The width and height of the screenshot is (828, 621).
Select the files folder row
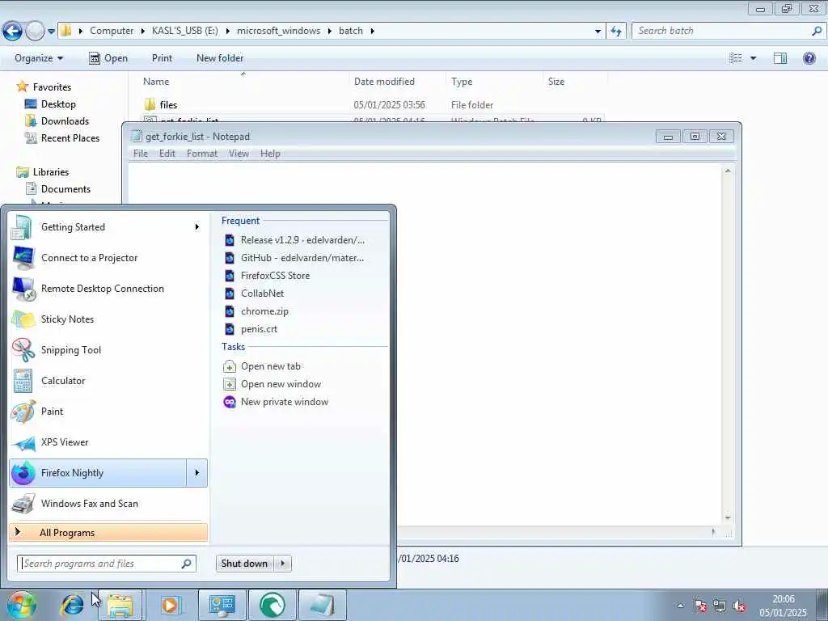[x=372, y=104]
